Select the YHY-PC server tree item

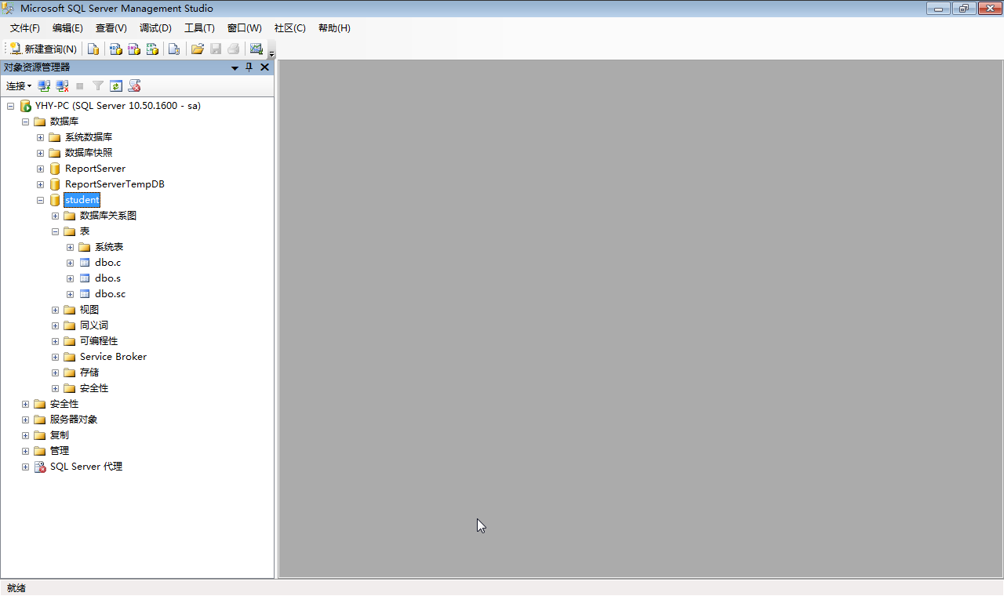[x=118, y=106]
